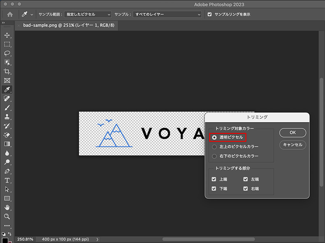This screenshot has height=243, width=325.
Task: Disable サンプルリングを表示 checkbox
Action: coord(210,14)
